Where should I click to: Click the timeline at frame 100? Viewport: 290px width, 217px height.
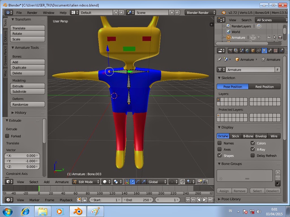[x=100, y=188]
